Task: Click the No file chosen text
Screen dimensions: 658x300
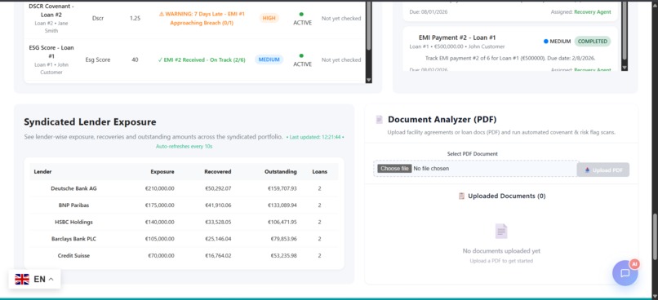Action: point(431,169)
